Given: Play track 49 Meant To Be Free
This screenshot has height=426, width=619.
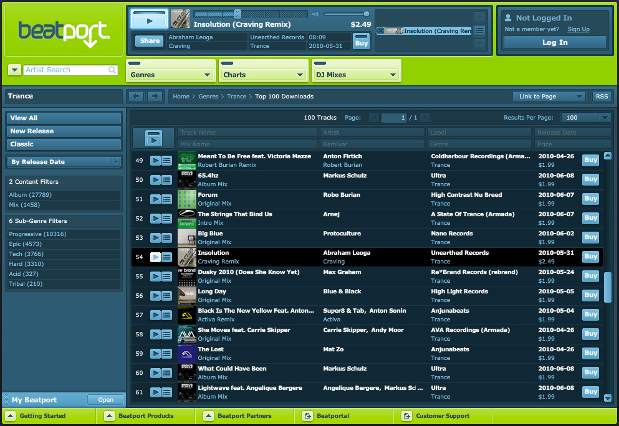Looking at the screenshot, I should 156,161.
